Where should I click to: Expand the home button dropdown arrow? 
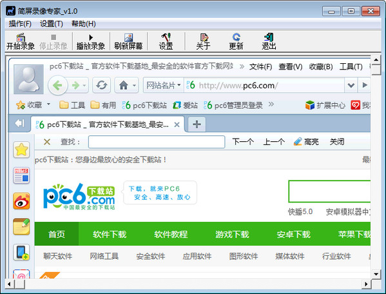pos(134,86)
